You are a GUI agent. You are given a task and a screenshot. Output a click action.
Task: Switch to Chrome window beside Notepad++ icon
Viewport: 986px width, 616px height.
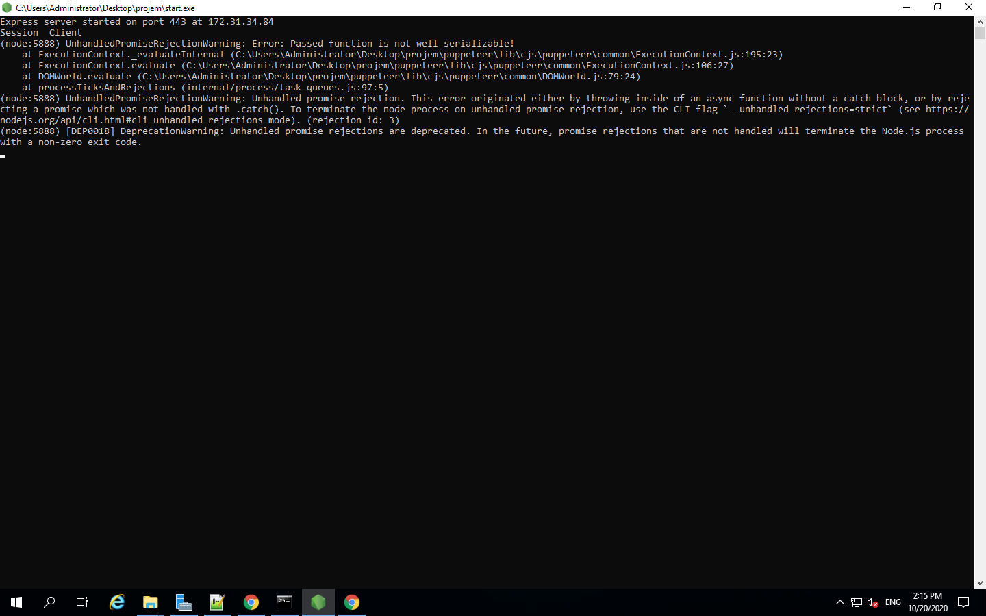[251, 602]
